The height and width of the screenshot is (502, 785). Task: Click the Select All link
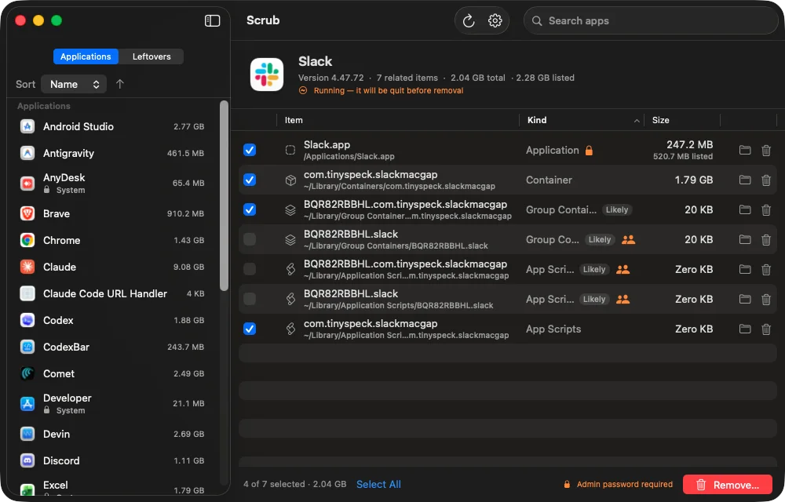378,484
